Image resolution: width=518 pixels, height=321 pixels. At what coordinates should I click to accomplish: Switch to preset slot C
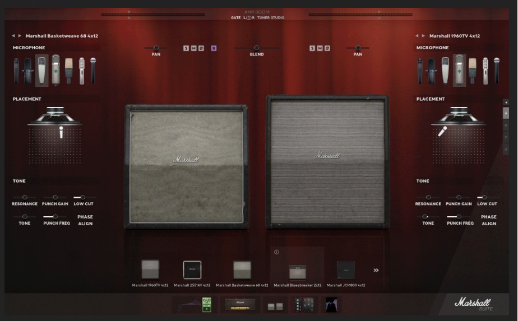click(506, 137)
